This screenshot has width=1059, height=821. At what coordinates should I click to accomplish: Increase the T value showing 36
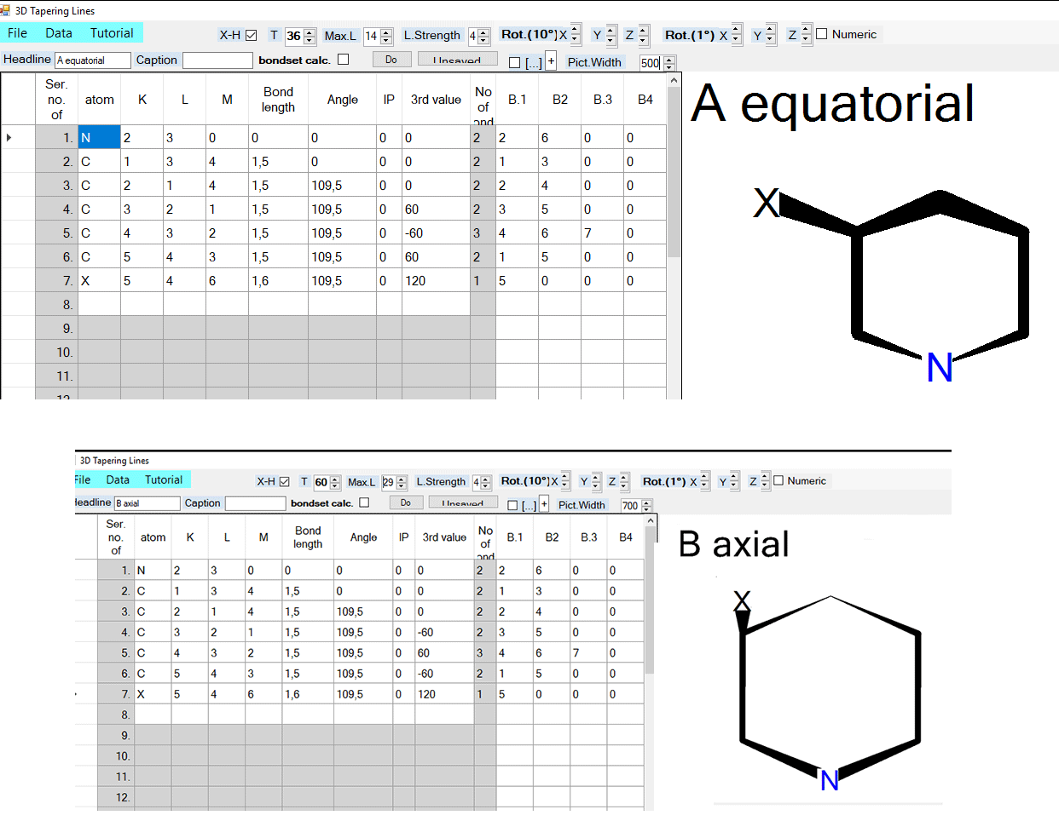pos(310,32)
